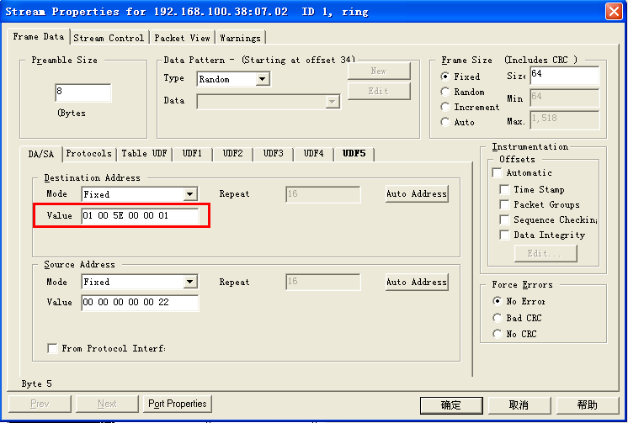The height and width of the screenshot is (423, 628).
Task: Click the Preamble Size input field
Action: tap(82, 93)
